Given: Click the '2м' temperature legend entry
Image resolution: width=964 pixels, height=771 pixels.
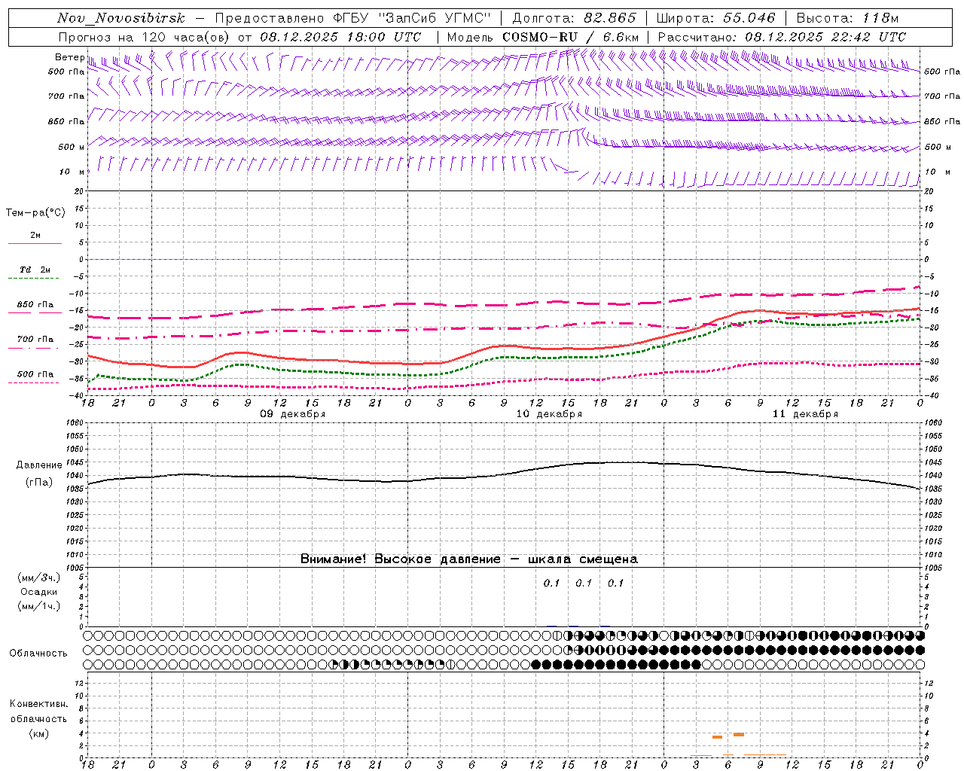Looking at the screenshot, I should click(x=35, y=235).
